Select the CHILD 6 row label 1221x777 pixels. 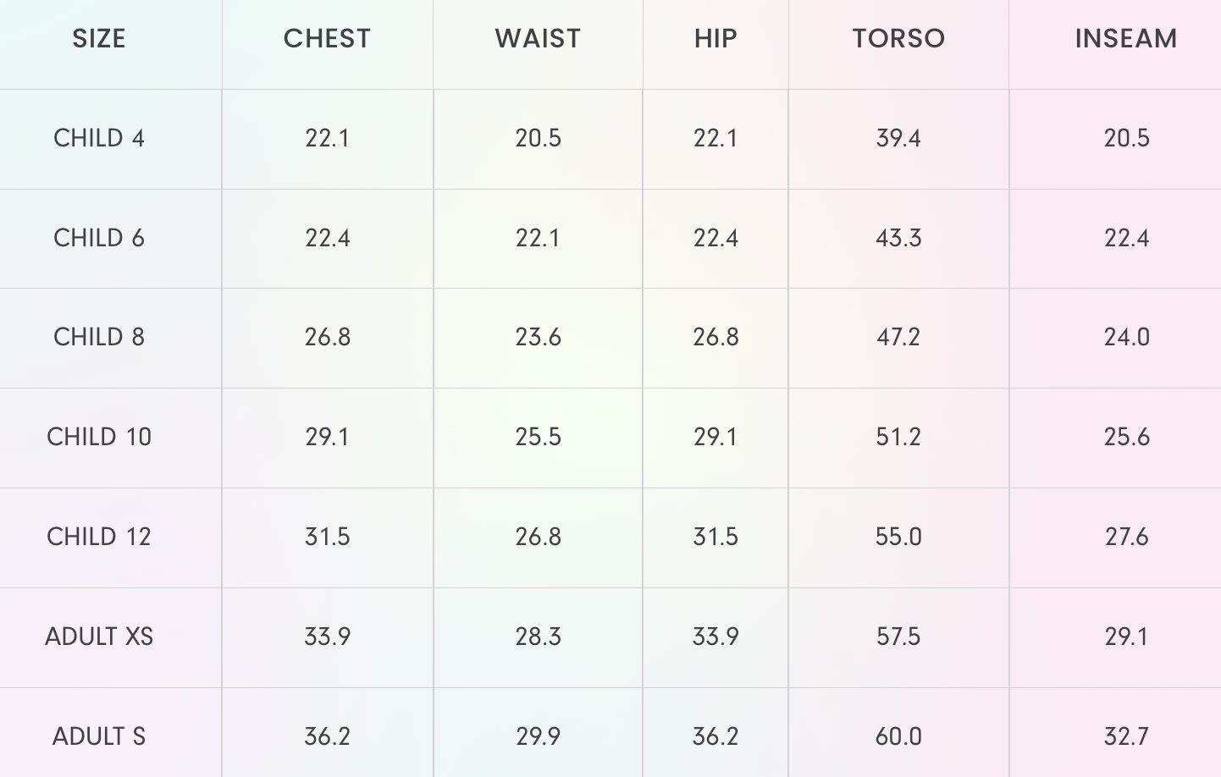pos(99,238)
